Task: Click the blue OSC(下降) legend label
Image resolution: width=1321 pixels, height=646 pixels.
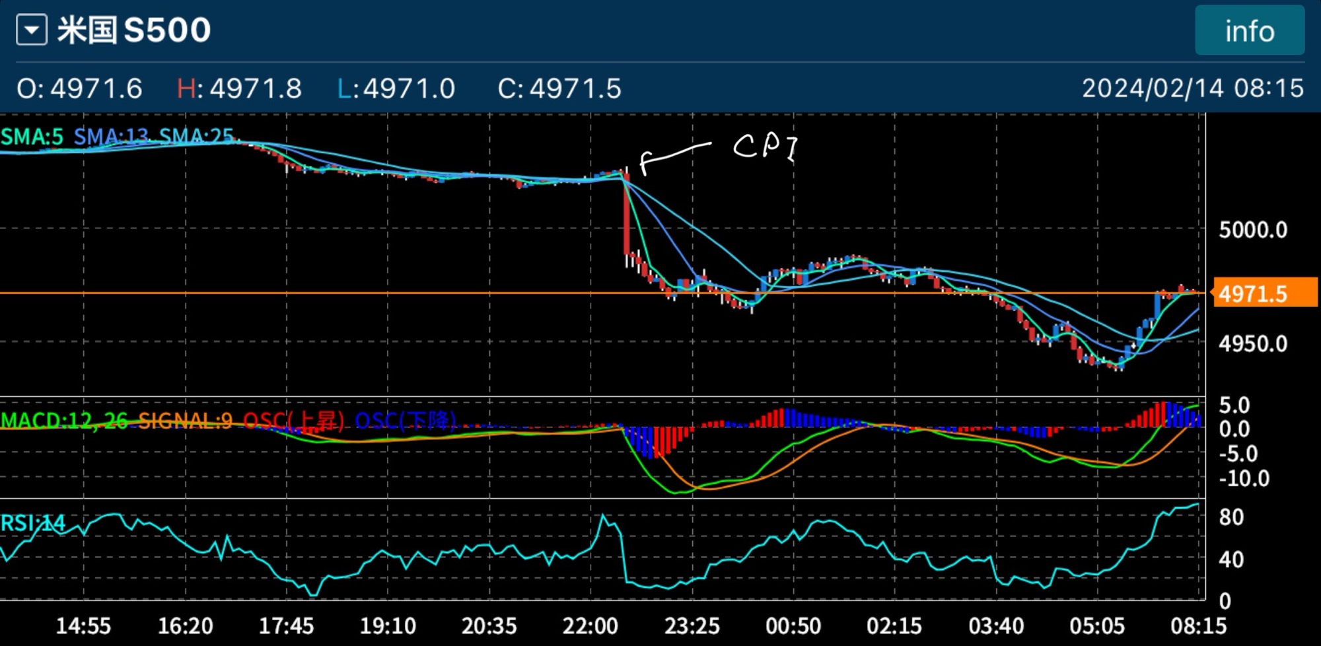Action: pos(406,420)
